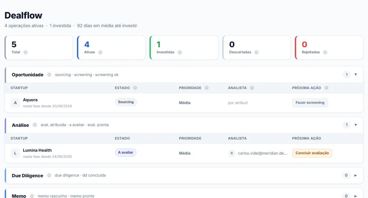Viewport: 368px width, 198px height.
Task: Click 'nesta fase desde 30/08/2026' text
Action: (47, 106)
